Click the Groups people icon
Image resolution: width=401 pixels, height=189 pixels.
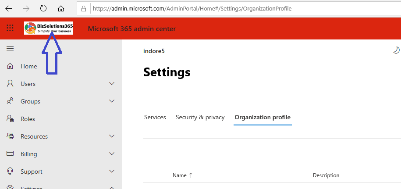tap(10, 101)
